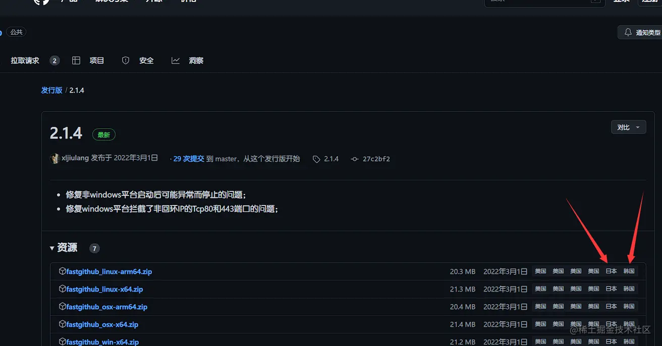Click the grid icon beside 项目
Screen dimensions: 662x346
pos(76,60)
